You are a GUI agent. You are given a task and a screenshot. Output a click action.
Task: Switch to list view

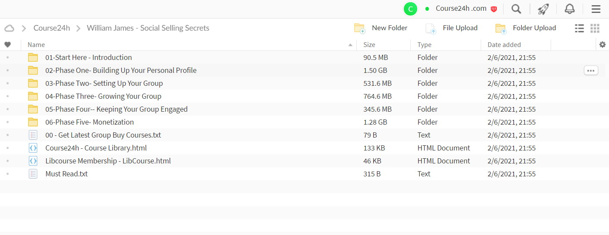[x=579, y=28]
